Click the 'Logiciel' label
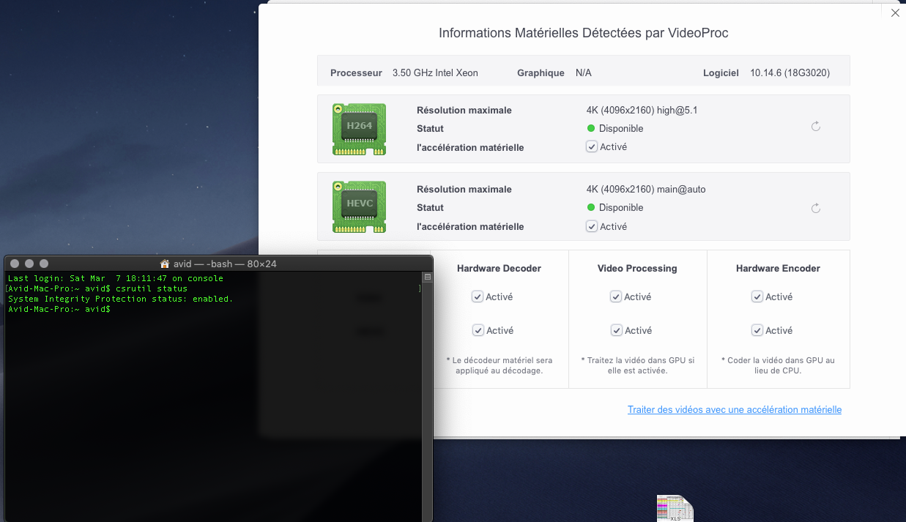Viewport: 906px width, 522px height. point(721,73)
